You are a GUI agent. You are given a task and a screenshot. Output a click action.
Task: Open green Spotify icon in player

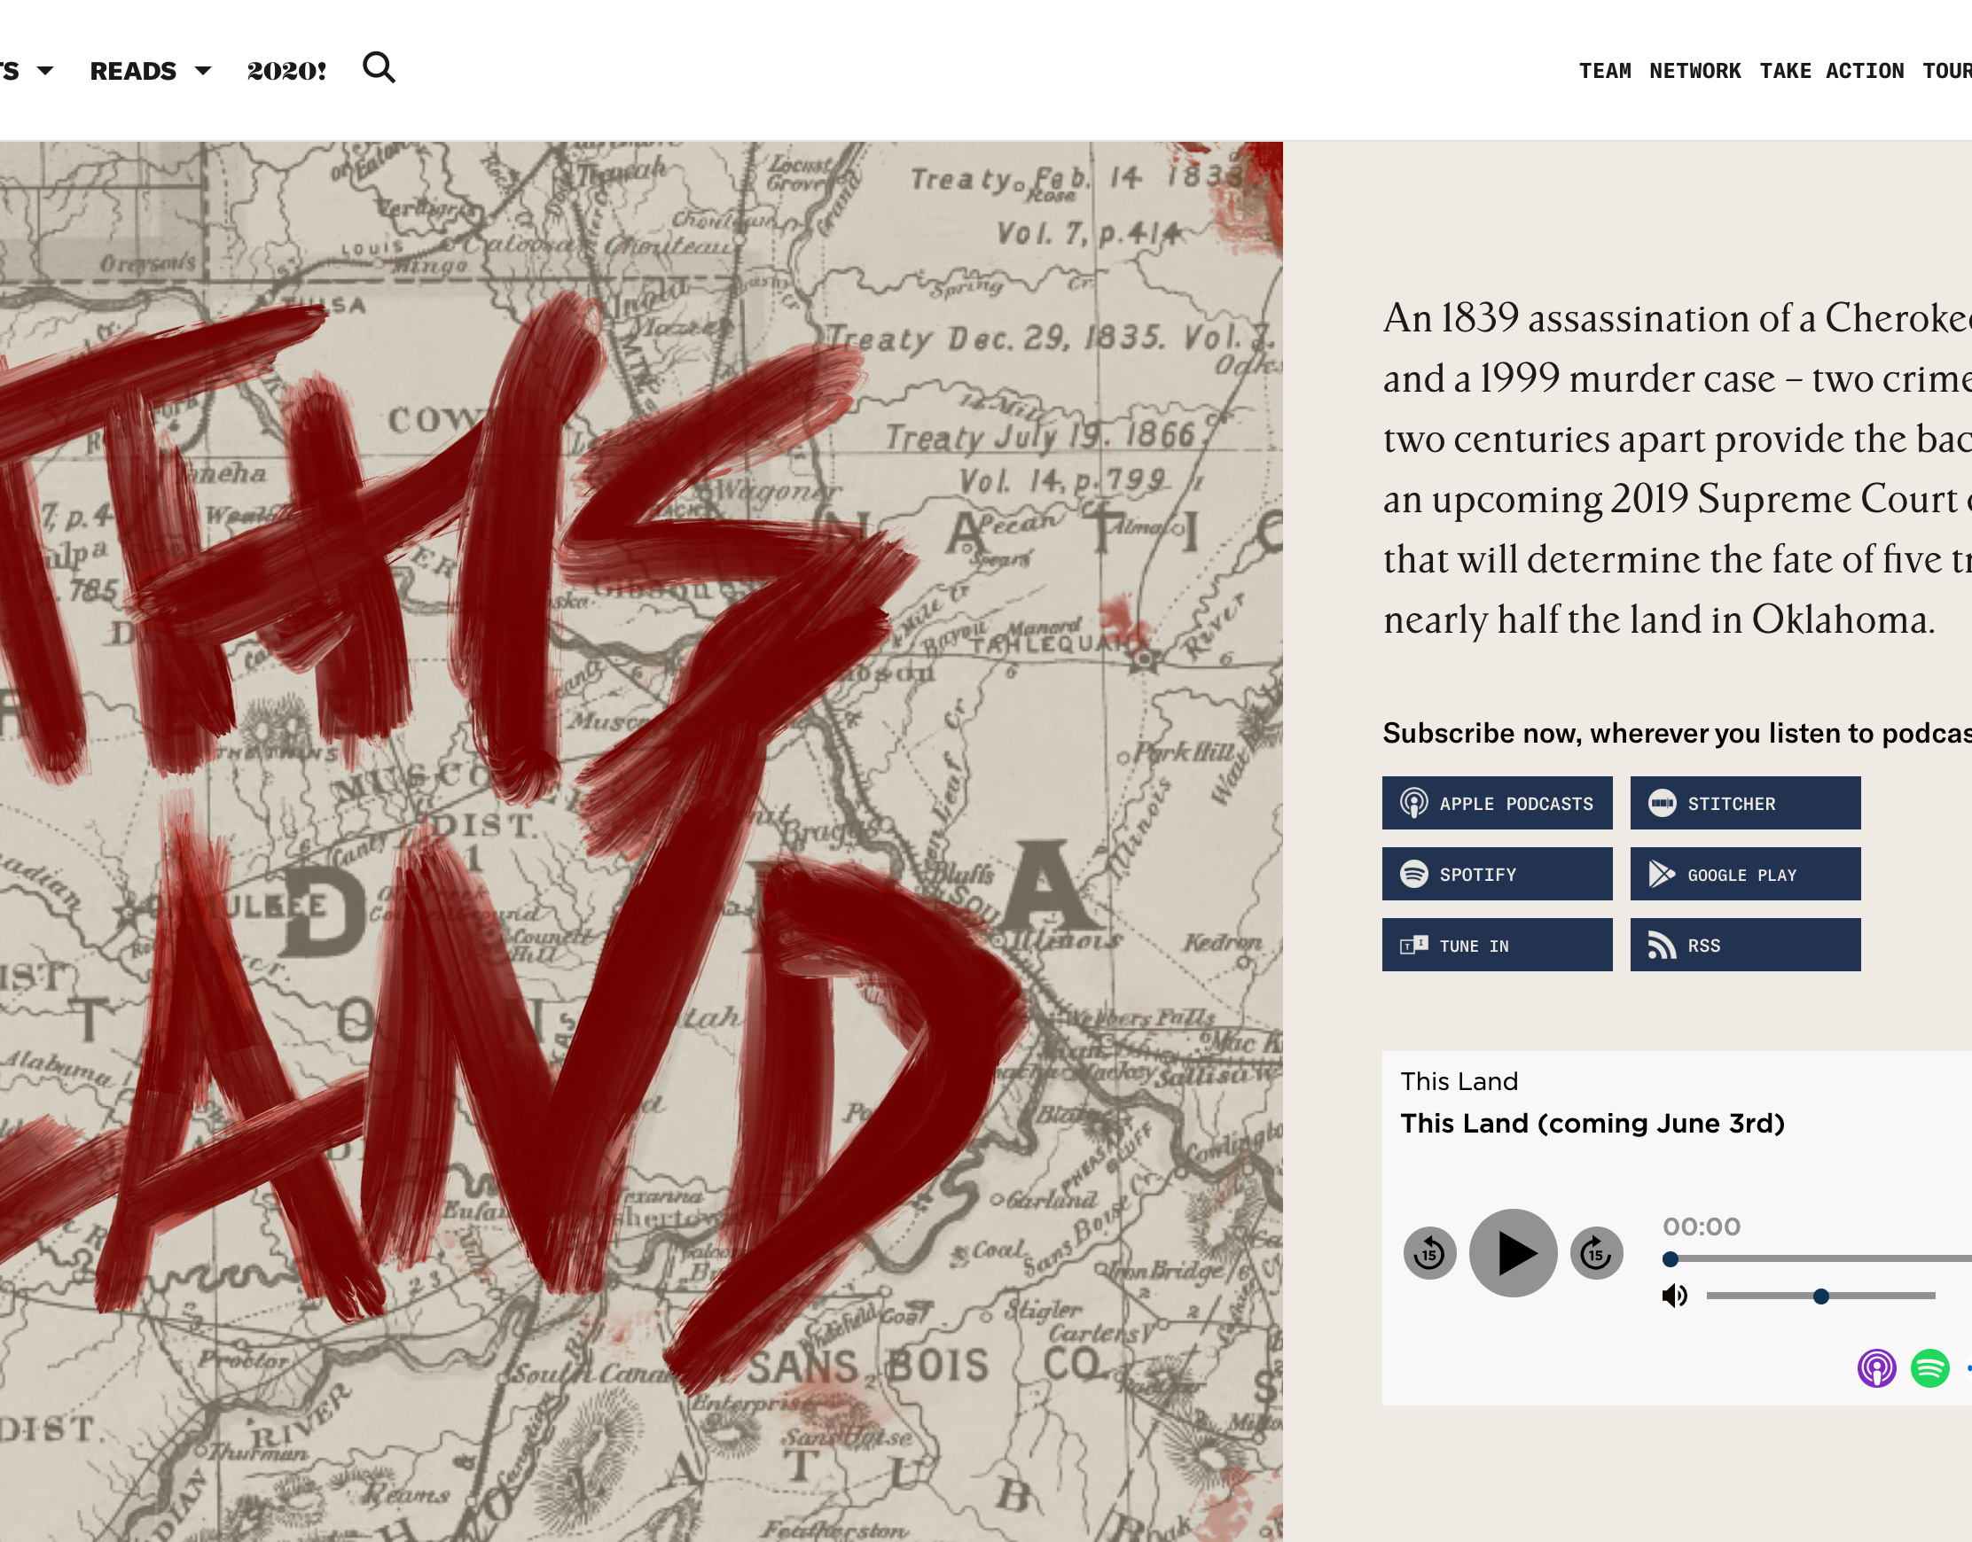1929,1367
